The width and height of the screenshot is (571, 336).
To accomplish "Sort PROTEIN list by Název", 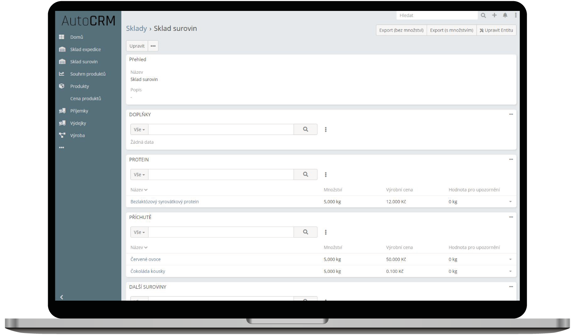I will pyautogui.click(x=139, y=190).
